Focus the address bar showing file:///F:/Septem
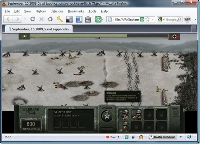 (127, 19)
